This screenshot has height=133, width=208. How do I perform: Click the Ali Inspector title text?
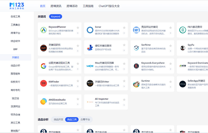tap(102, 99)
